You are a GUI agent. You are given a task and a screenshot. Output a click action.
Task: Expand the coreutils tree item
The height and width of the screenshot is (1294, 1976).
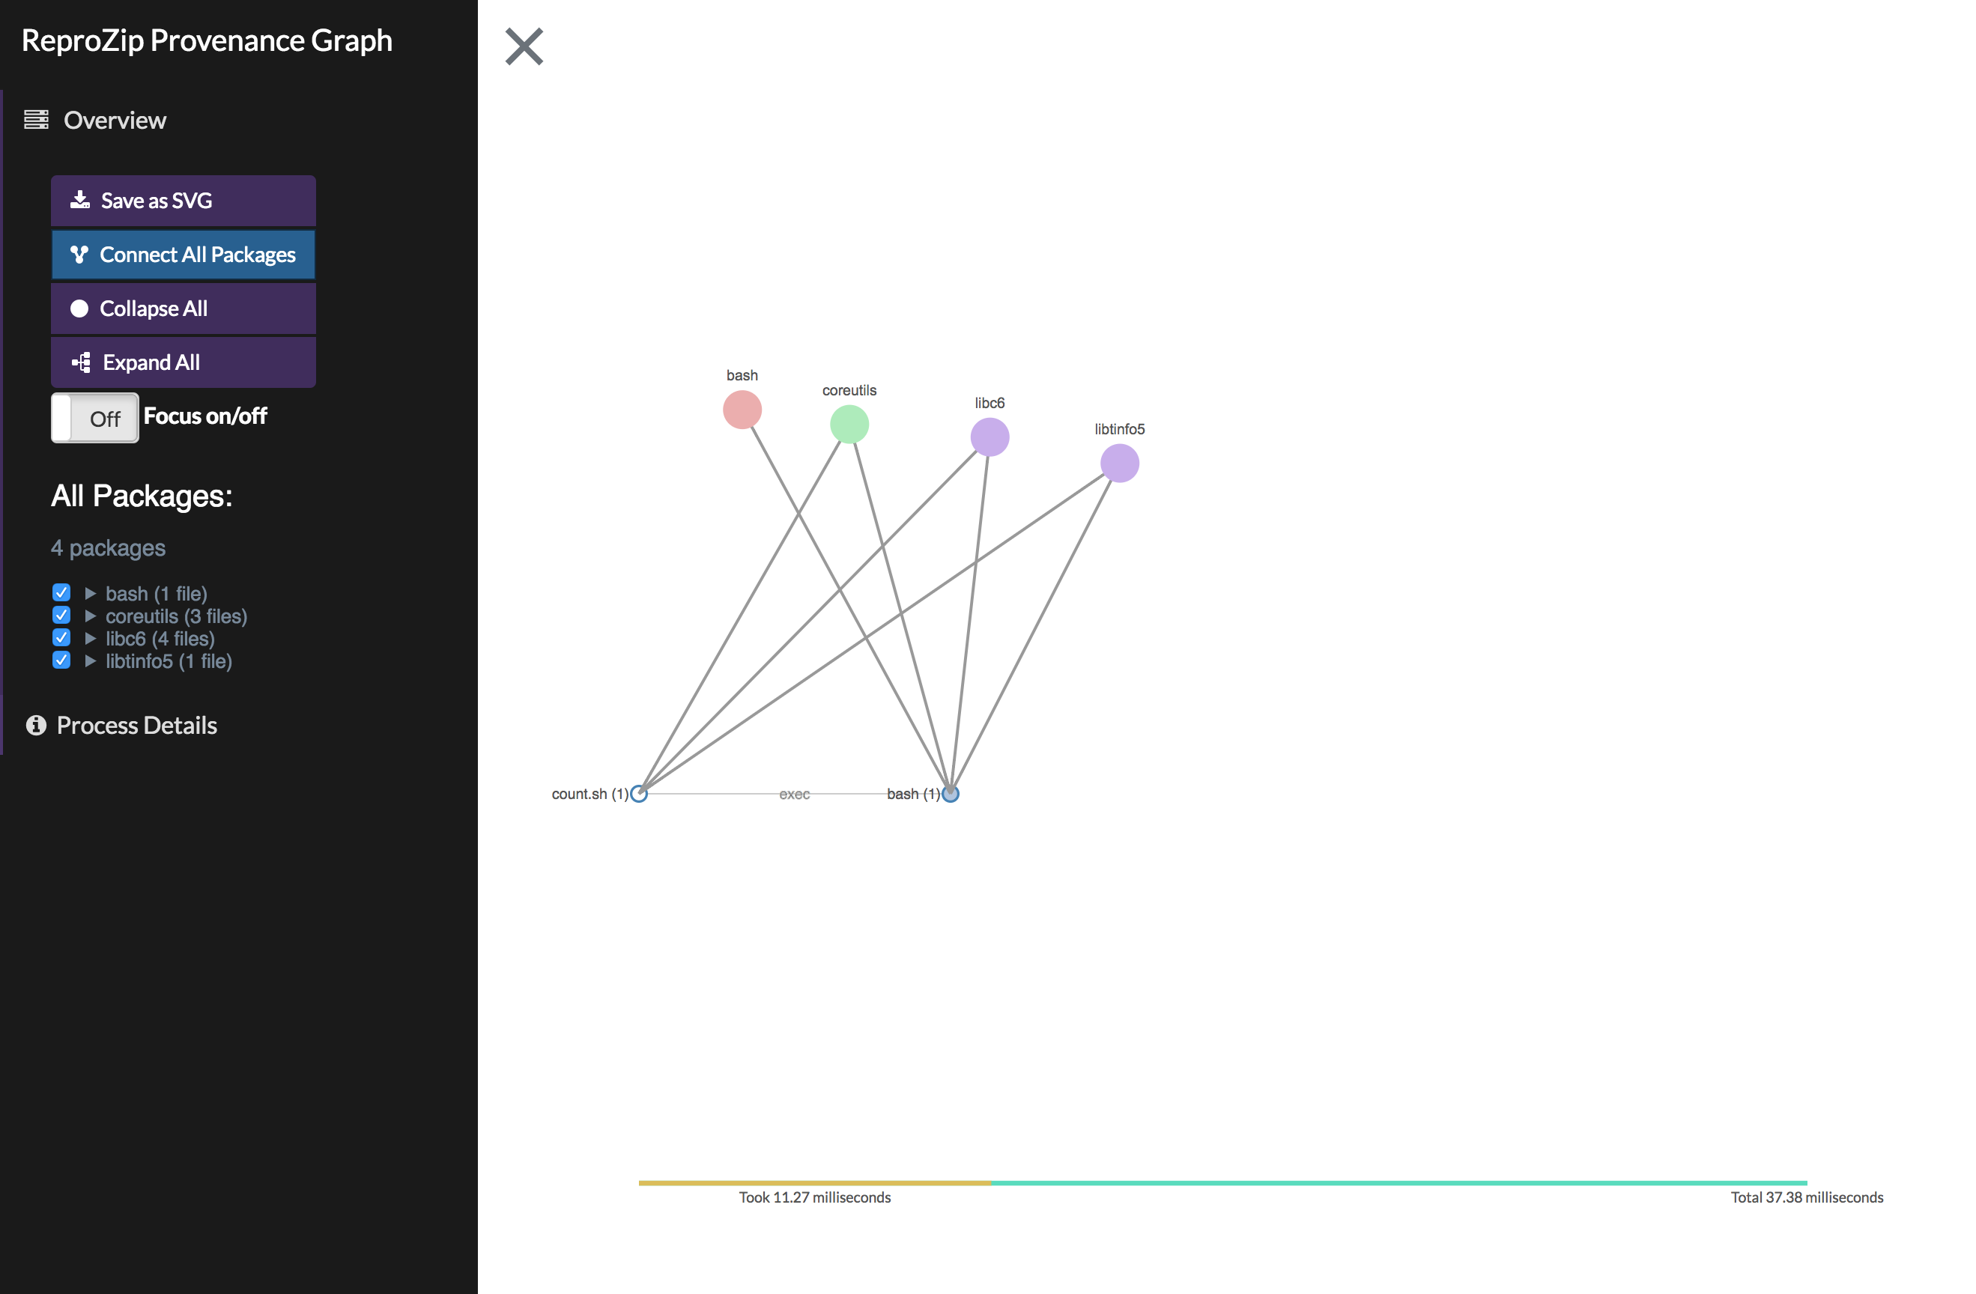pyautogui.click(x=91, y=617)
